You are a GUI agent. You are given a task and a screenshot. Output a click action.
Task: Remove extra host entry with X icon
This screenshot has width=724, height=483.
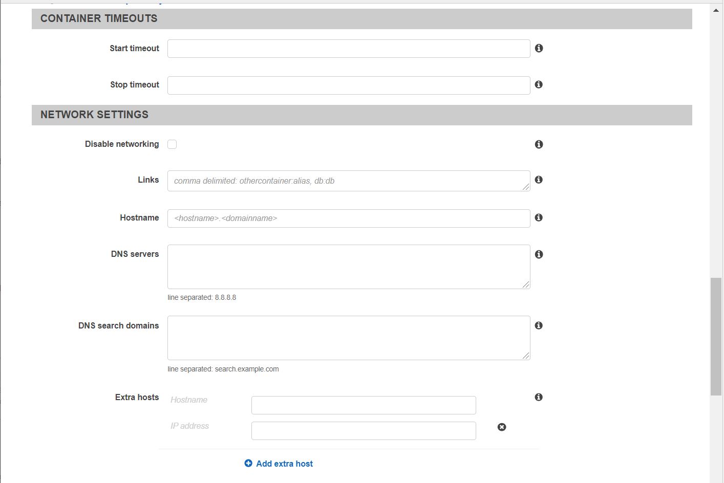pyautogui.click(x=502, y=427)
